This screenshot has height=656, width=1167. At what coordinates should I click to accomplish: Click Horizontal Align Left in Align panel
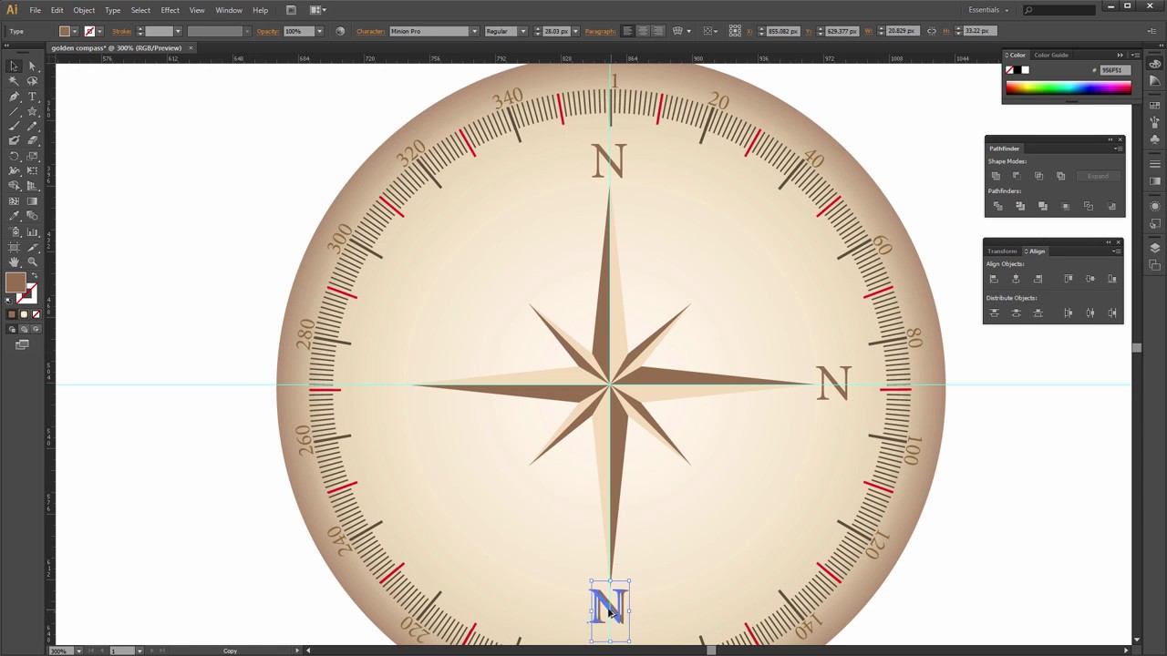(x=994, y=279)
